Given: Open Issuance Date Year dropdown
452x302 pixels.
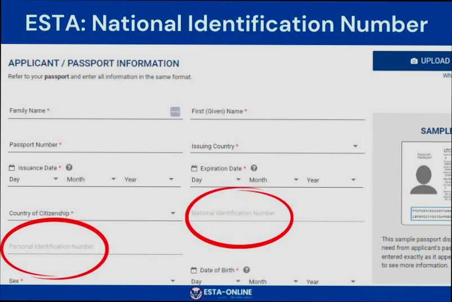Looking at the screenshot, I should [149, 180].
